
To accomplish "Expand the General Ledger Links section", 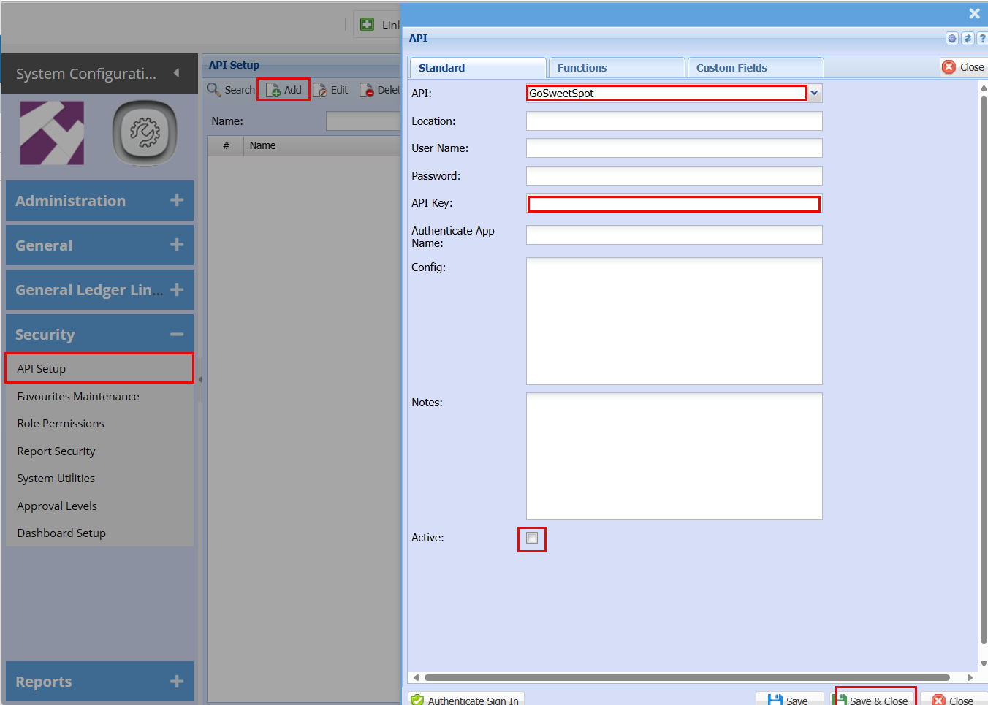I will pyautogui.click(x=99, y=290).
